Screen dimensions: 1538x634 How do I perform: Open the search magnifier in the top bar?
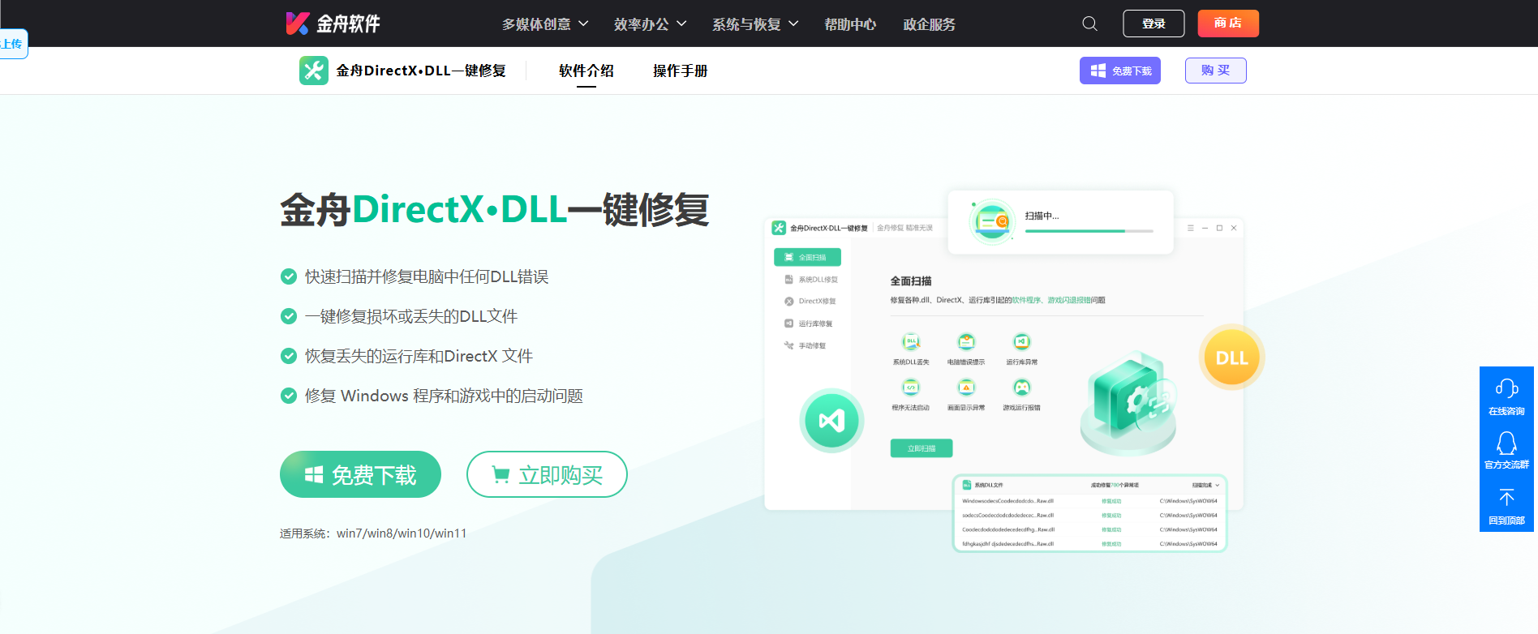tap(1089, 24)
